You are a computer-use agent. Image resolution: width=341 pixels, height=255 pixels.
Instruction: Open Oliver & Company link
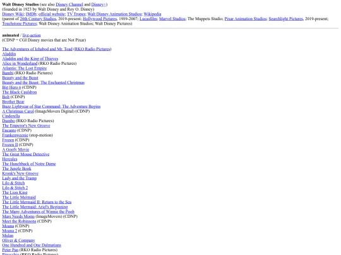(x=18, y=241)
